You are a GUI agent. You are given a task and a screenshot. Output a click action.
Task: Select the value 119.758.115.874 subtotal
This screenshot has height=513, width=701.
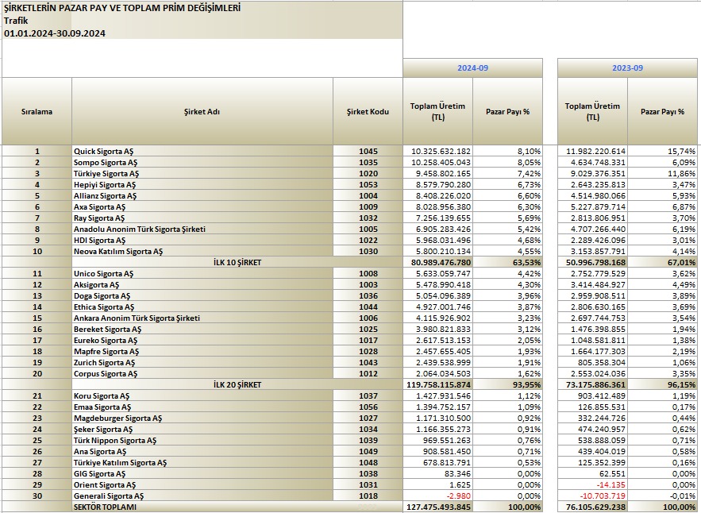[438, 384]
